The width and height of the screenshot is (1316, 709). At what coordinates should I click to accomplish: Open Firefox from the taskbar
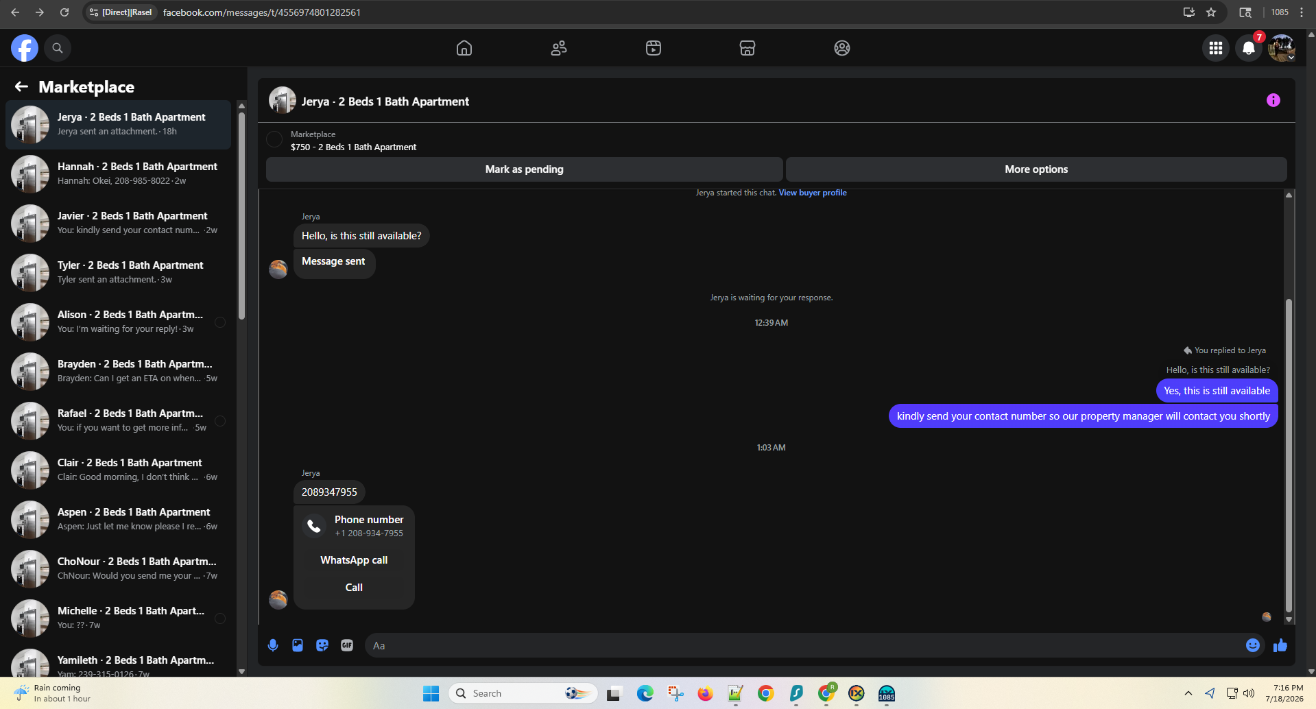pos(705,693)
